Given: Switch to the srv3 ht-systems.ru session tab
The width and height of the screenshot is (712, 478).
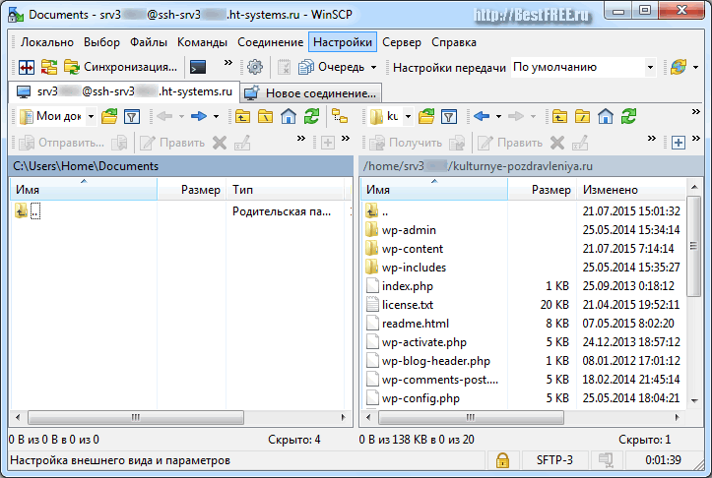Looking at the screenshot, I should tap(124, 92).
